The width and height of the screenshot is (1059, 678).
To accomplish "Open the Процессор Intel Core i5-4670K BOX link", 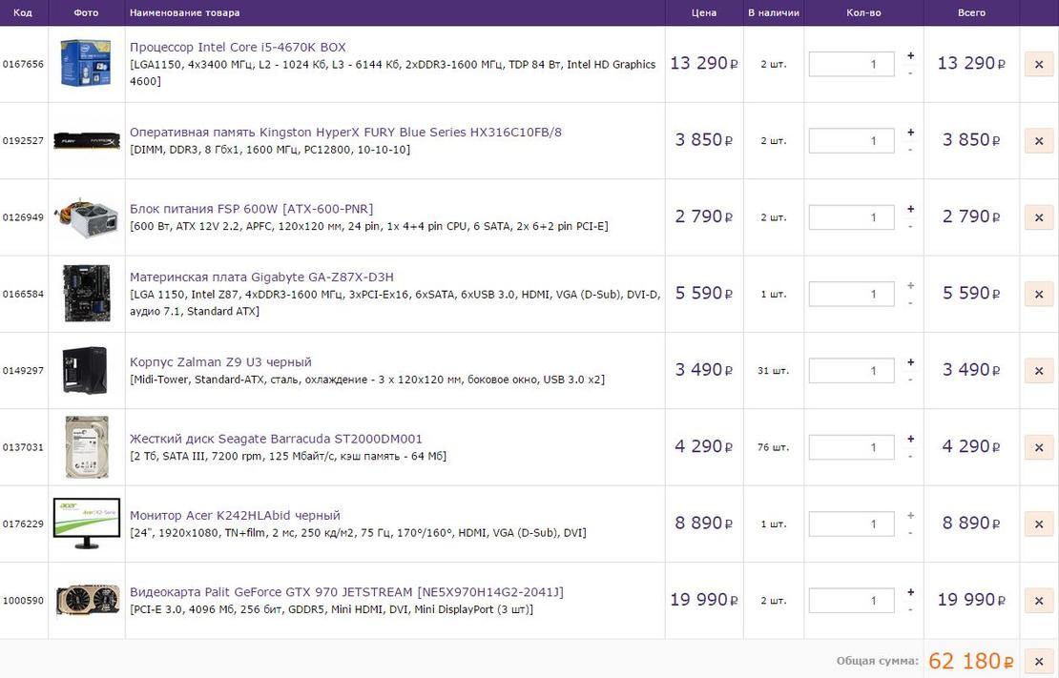I will coord(238,48).
